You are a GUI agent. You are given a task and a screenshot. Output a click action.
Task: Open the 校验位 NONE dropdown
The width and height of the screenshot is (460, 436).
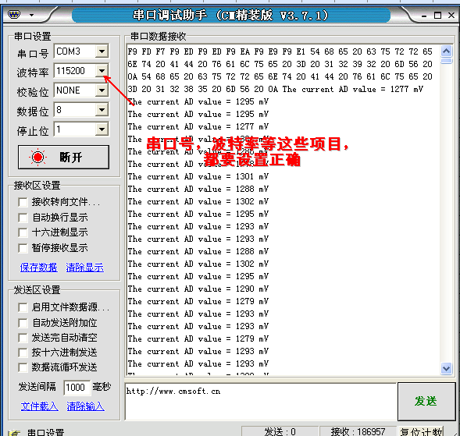click(102, 90)
